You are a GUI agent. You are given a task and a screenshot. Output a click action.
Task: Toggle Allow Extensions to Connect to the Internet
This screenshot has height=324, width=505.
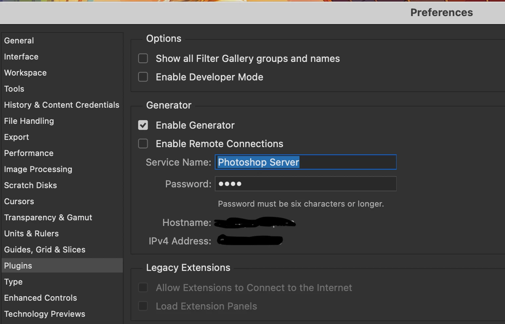[143, 288]
